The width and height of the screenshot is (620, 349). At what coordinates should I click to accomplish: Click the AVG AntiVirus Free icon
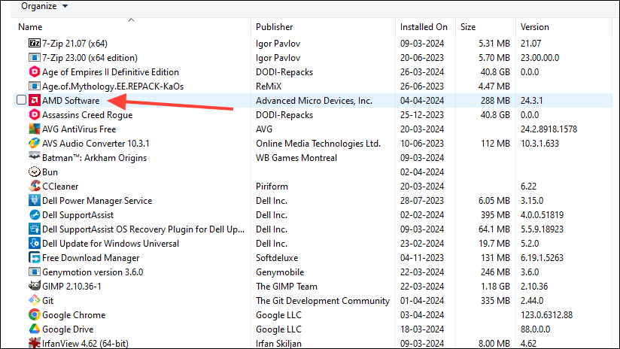[x=35, y=129]
